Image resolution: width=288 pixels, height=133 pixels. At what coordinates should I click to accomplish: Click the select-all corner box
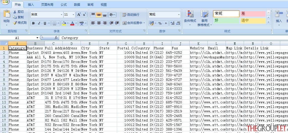pyautogui.click(x=4, y=44)
